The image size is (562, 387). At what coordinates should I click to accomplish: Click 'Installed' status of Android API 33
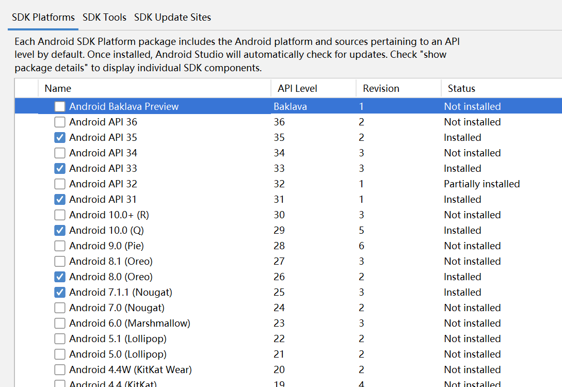[462, 168]
